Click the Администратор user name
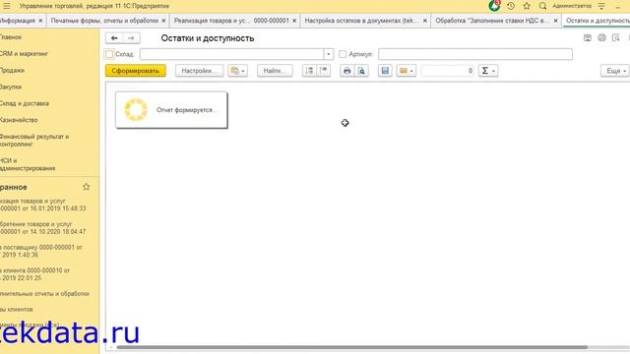630x354 pixels. [x=572, y=6]
